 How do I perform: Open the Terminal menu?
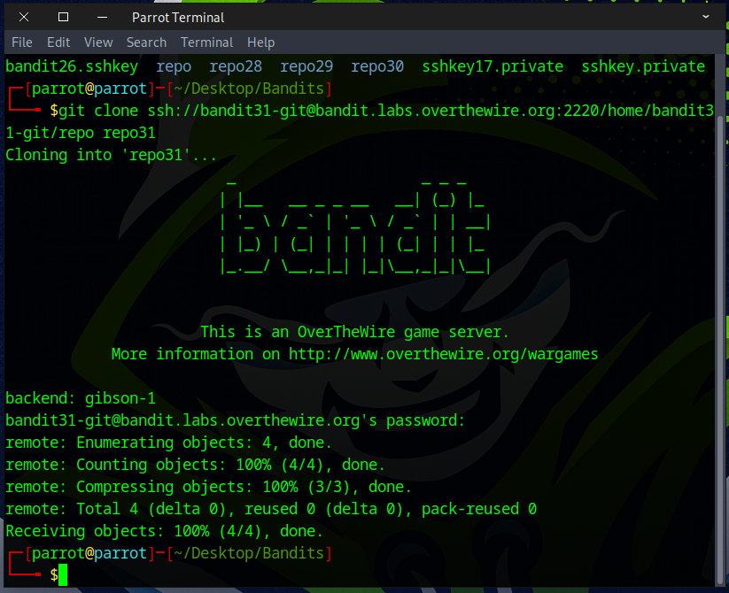[206, 42]
